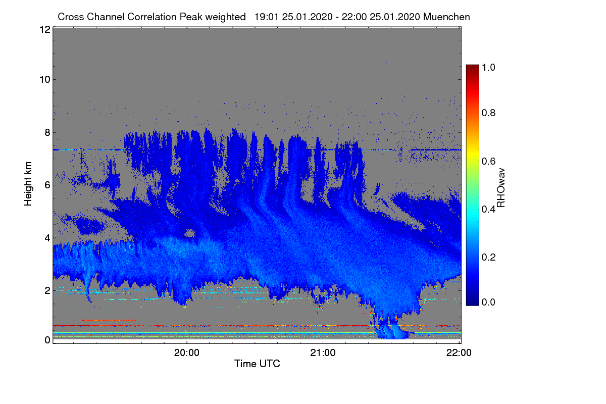Image resolution: width=606 pixels, height=404 pixels.
Task: Click the '4' height axis tick label
Action: [47, 237]
